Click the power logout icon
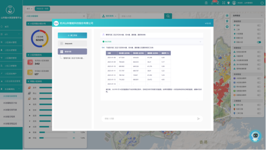This screenshot has width=266, height=150. 262,3
